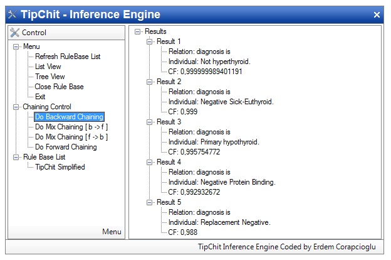Switch to Tree View

(x=50, y=77)
